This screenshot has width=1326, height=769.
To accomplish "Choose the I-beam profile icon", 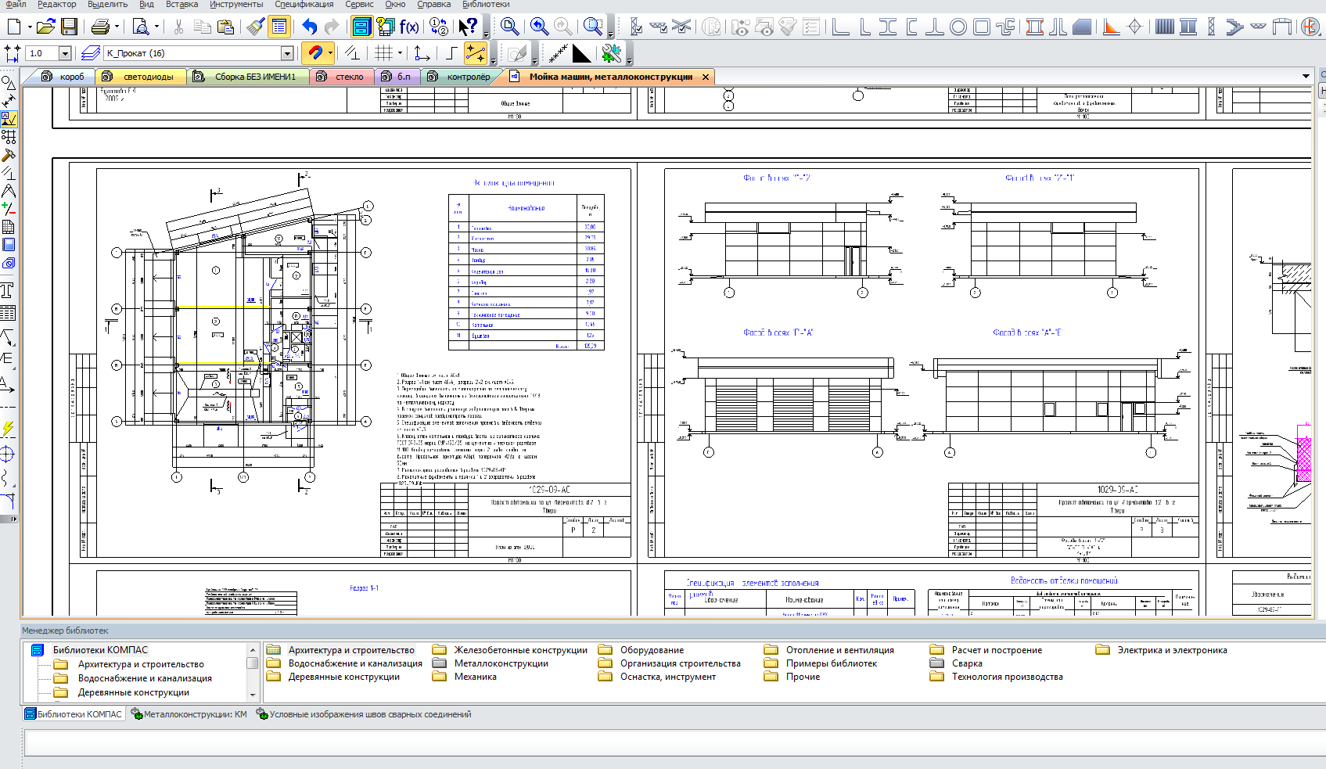I will 888,27.
